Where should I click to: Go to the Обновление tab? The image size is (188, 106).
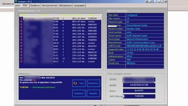click(x=65, y=6)
